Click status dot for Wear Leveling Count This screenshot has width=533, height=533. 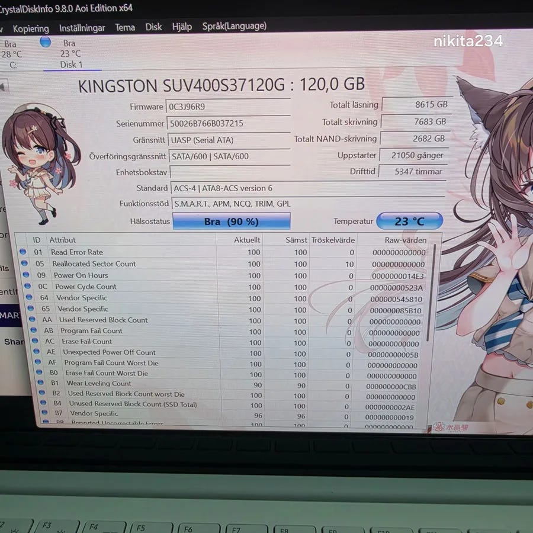tap(40, 383)
